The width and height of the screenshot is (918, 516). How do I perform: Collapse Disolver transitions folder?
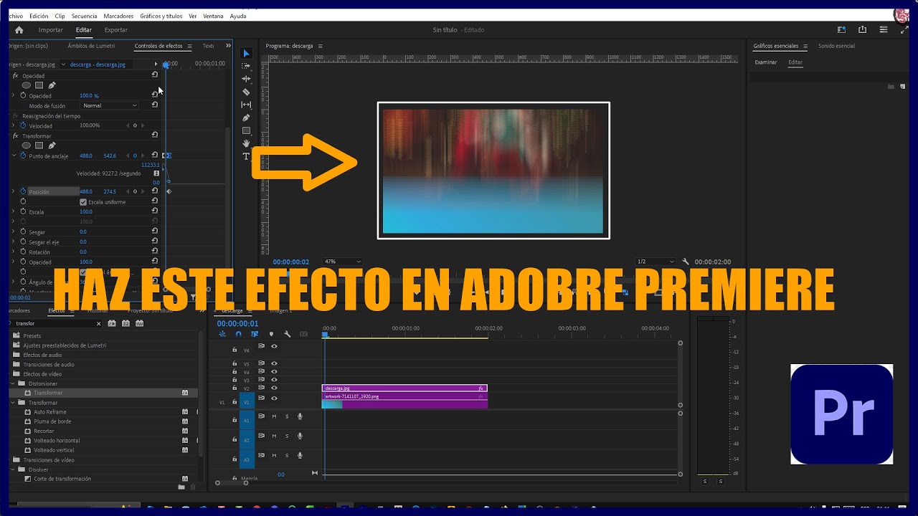(x=13, y=469)
